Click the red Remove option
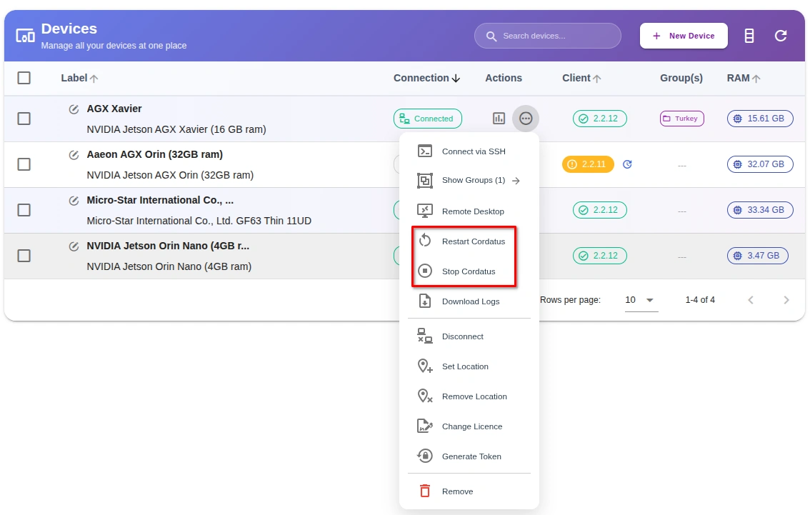The height and width of the screenshot is (515, 810). click(x=457, y=491)
